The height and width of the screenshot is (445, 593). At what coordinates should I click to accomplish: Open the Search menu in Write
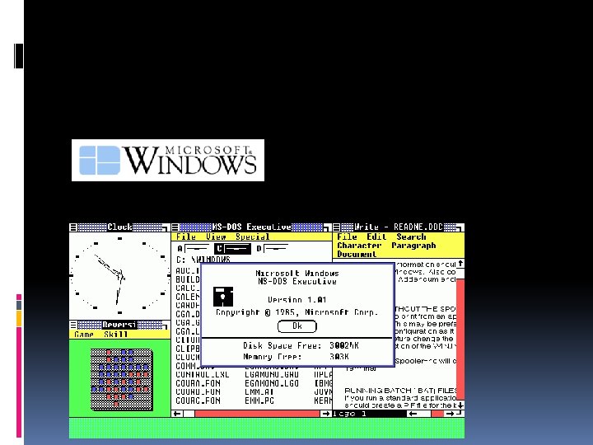(411, 237)
